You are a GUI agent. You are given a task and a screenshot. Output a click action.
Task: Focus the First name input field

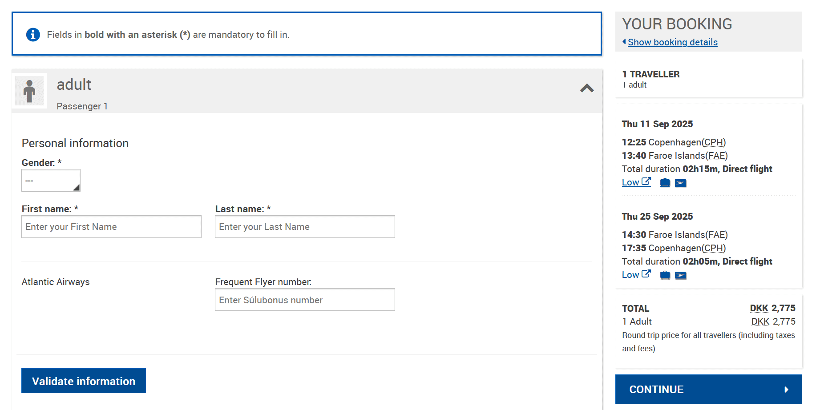pos(111,227)
